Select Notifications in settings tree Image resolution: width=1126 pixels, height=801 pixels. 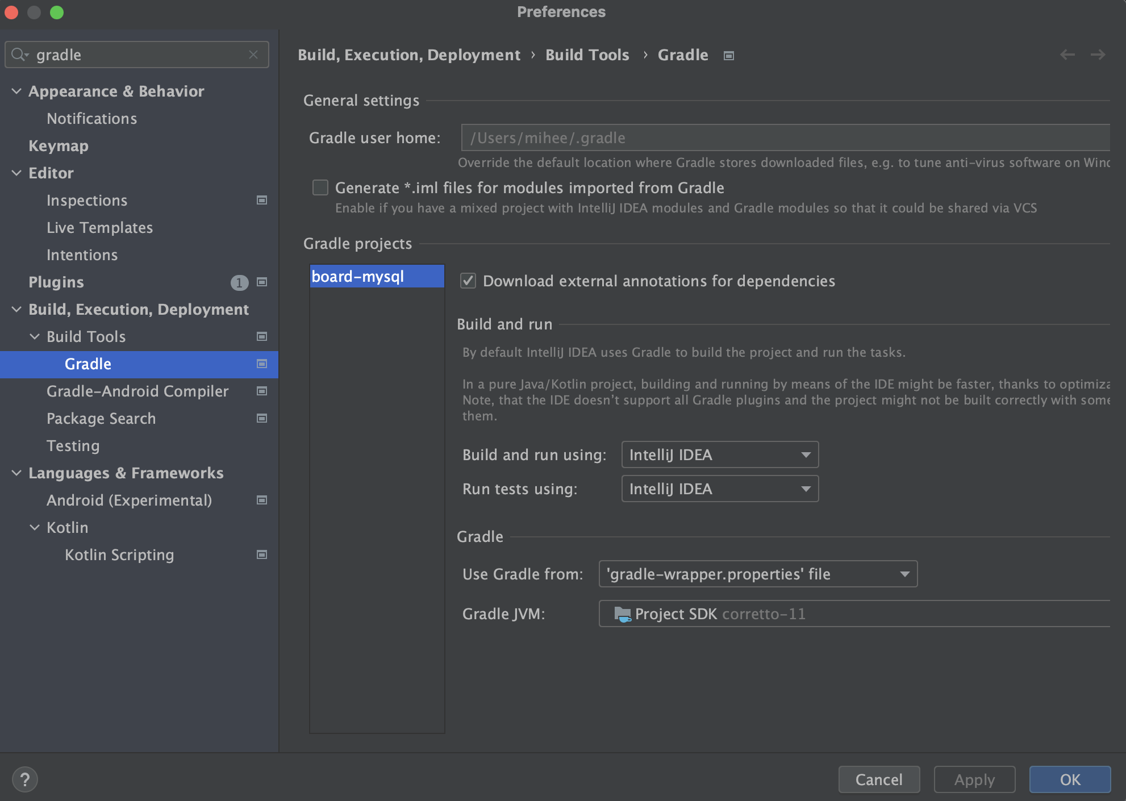coord(91,118)
